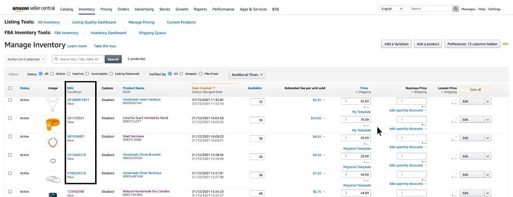Sort by Date Created arrow icon
This screenshot has height=197, width=513.
pos(214,88)
